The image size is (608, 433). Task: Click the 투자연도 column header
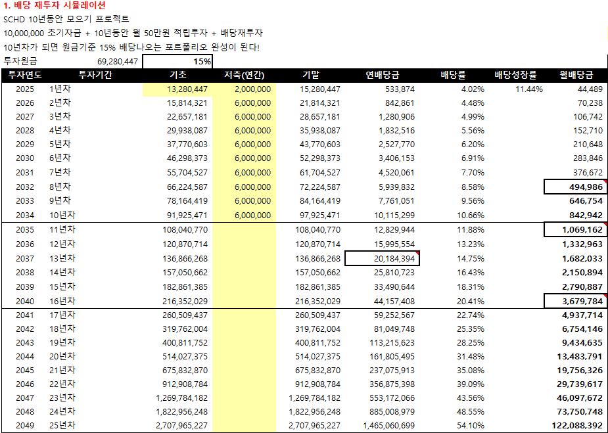tap(24, 75)
